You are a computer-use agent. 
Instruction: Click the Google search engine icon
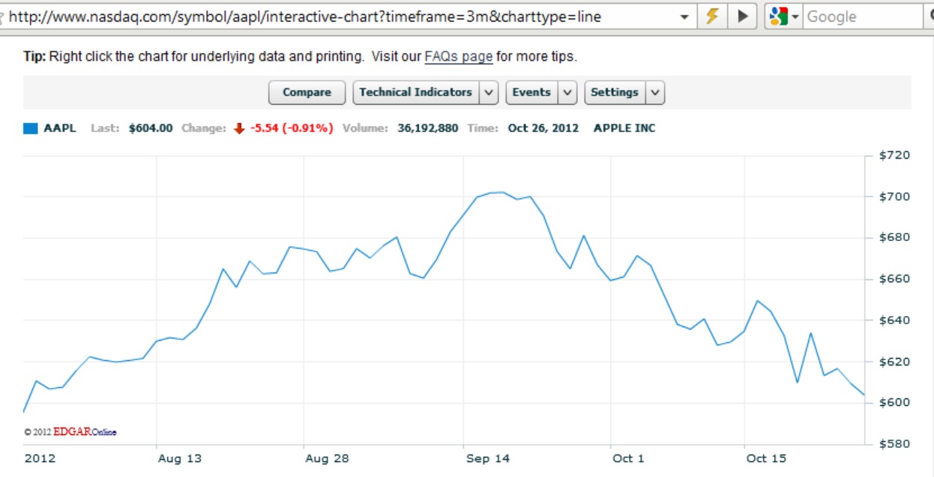[779, 16]
